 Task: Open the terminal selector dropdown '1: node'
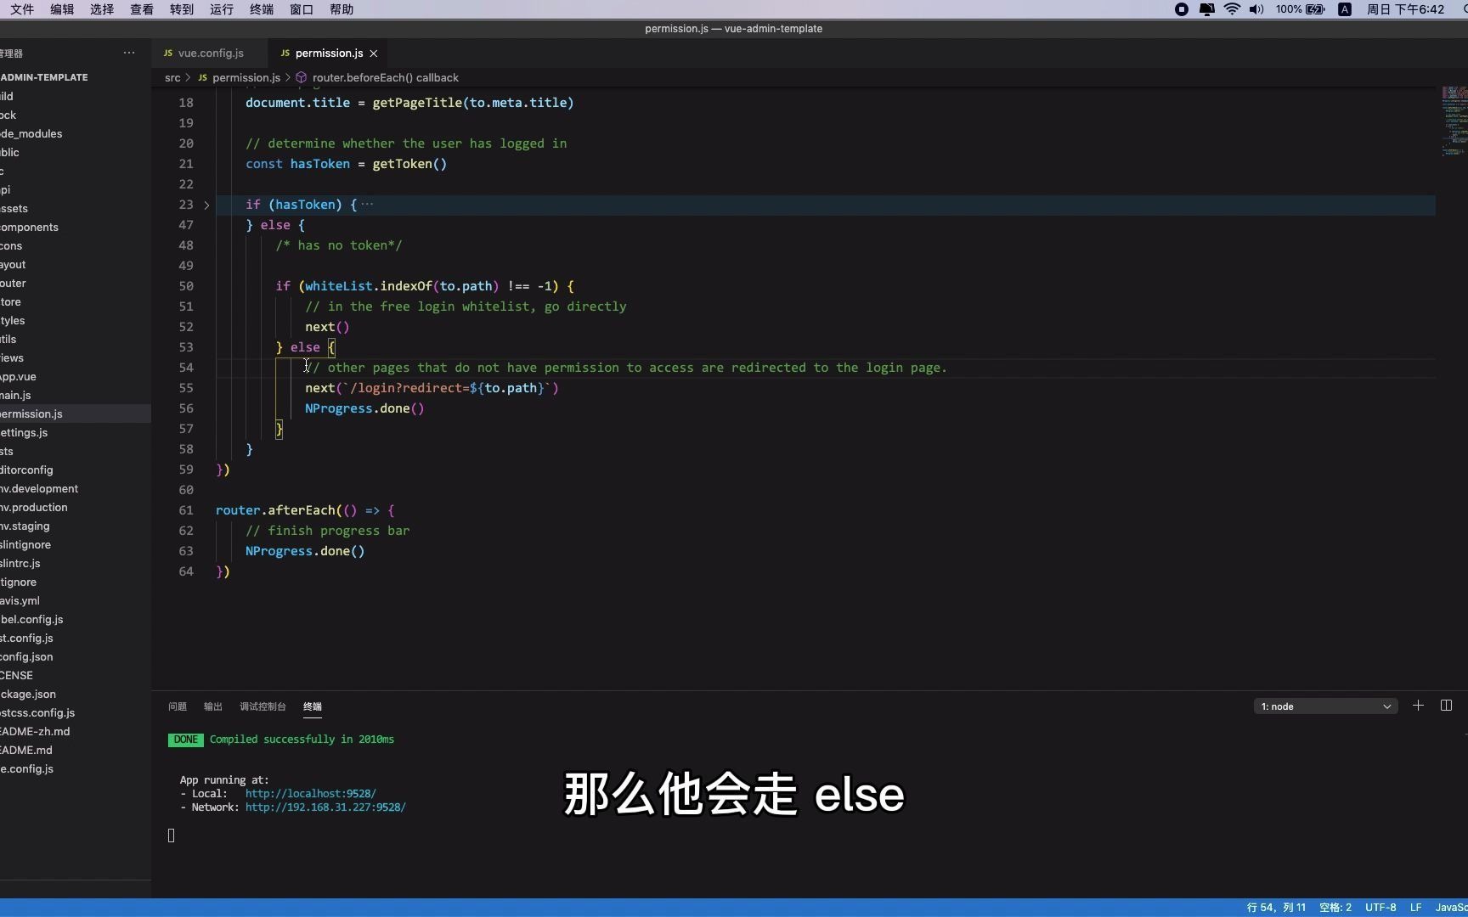[x=1325, y=706]
